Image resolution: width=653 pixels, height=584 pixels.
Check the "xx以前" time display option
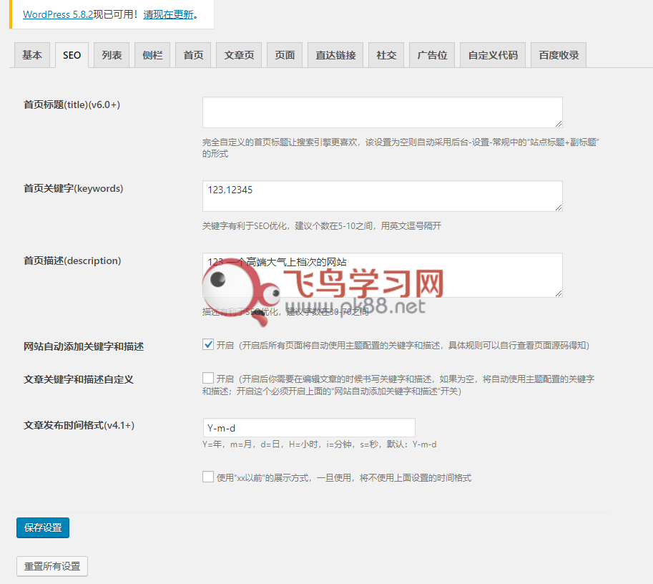click(208, 477)
